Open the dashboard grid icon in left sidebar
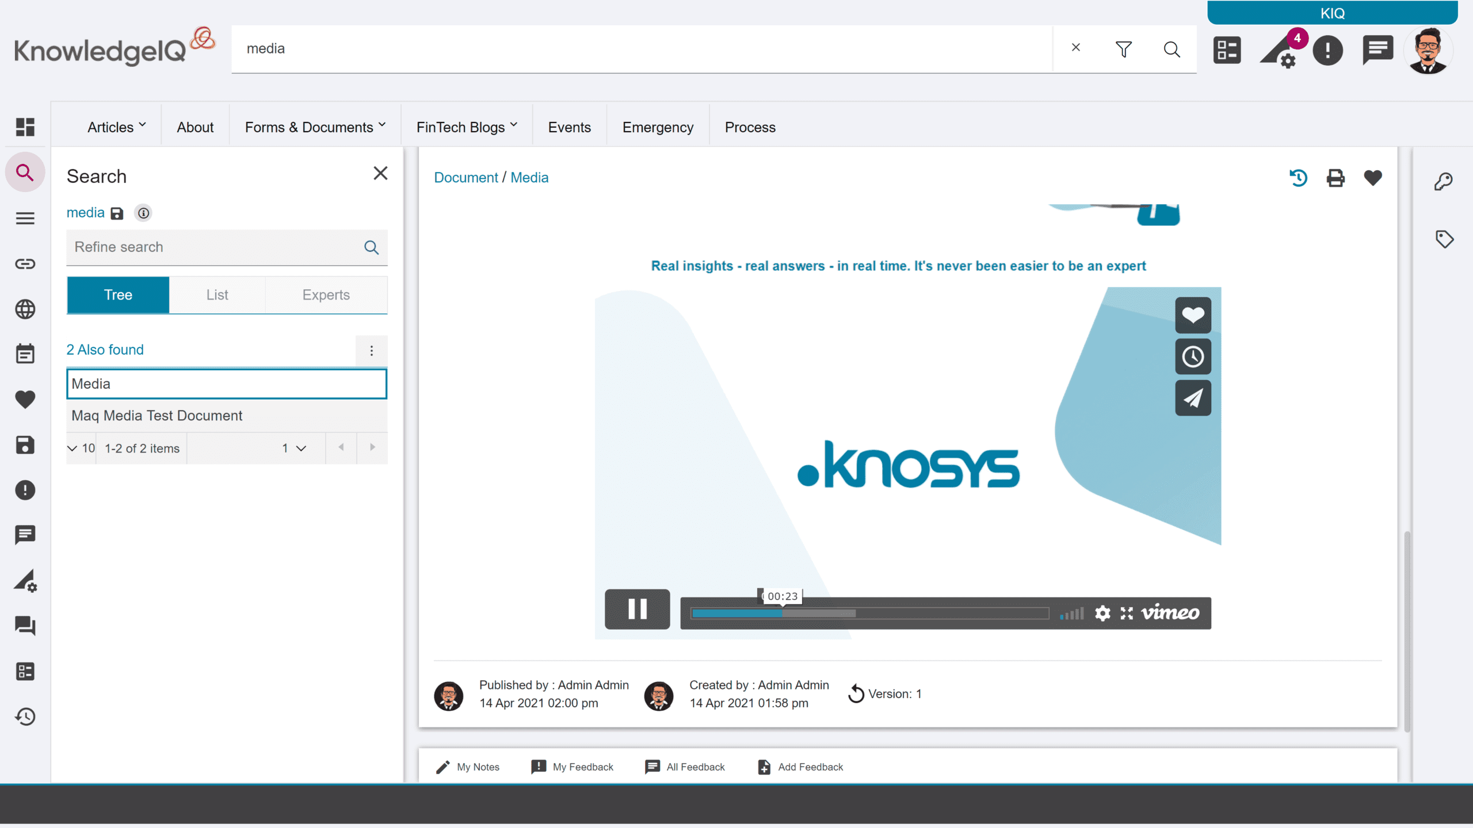This screenshot has width=1473, height=828. tap(25, 126)
